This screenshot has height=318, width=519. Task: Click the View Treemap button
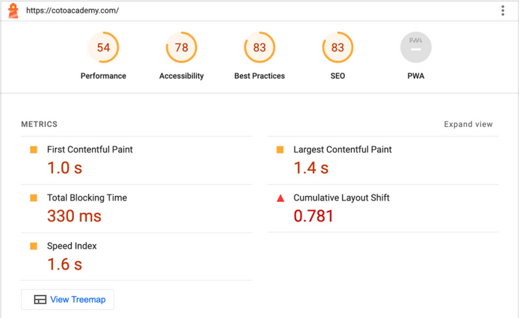[x=67, y=300]
